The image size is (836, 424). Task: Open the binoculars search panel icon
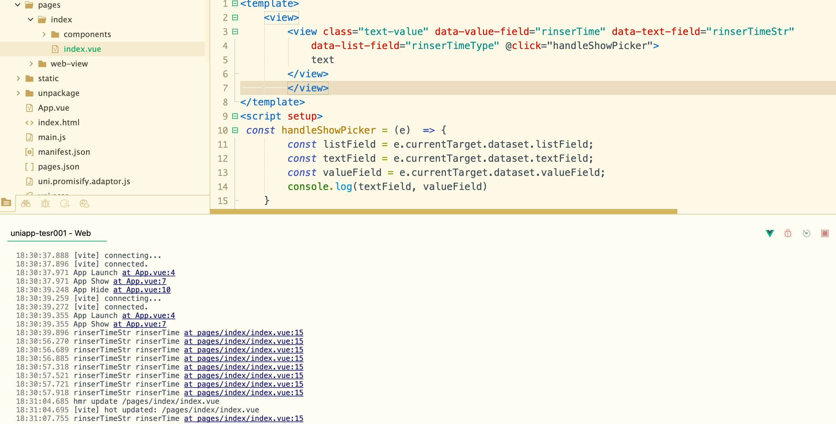click(26, 204)
